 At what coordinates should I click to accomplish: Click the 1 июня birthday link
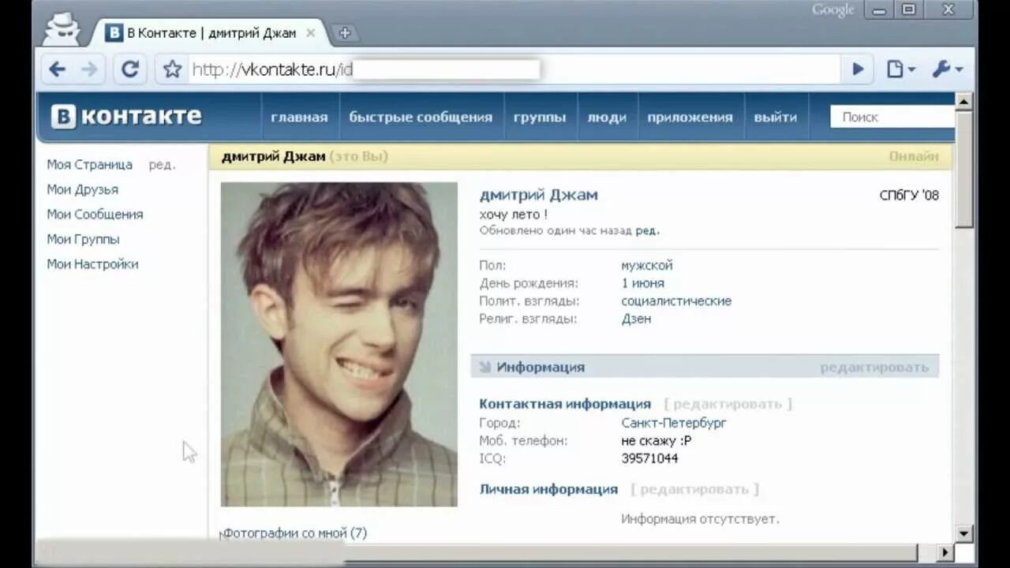point(642,283)
